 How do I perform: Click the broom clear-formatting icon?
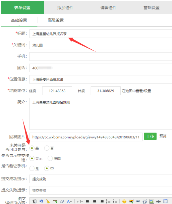(48, 201)
